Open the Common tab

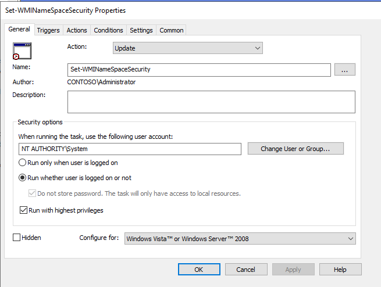(x=171, y=30)
